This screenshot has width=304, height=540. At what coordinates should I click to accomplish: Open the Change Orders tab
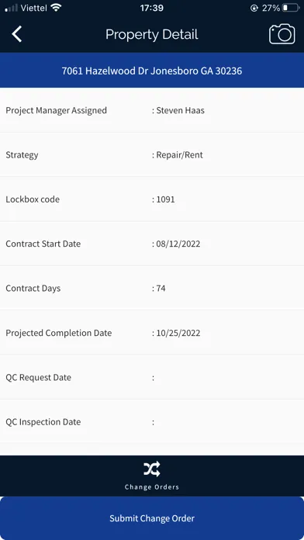pos(152,476)
